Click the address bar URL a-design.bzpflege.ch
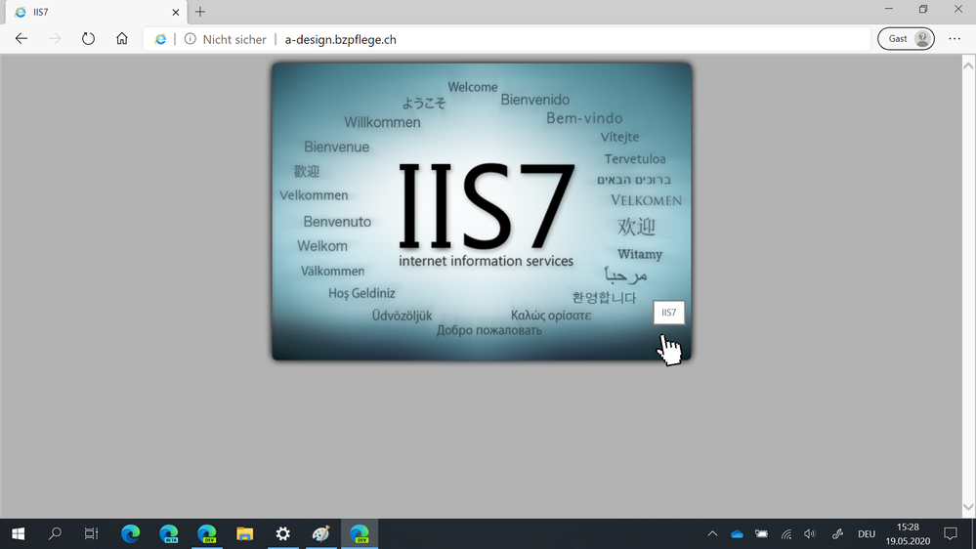Screen dimensions: 976x549 coord(341,39)
